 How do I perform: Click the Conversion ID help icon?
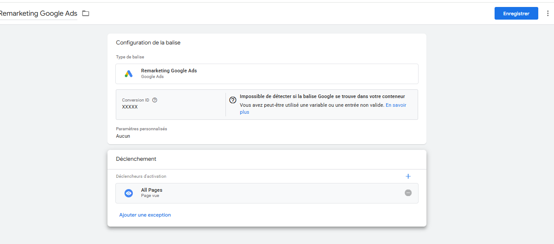coord(155,100)
